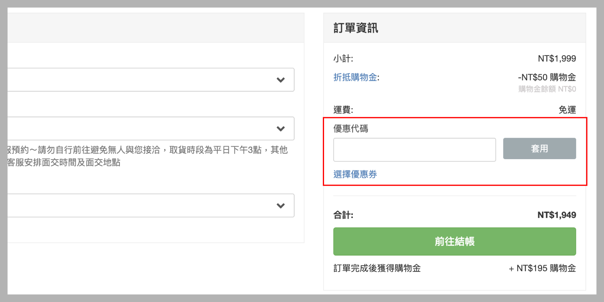
Task: Click the 運費 shipping fee label
Action: (343, 110)
